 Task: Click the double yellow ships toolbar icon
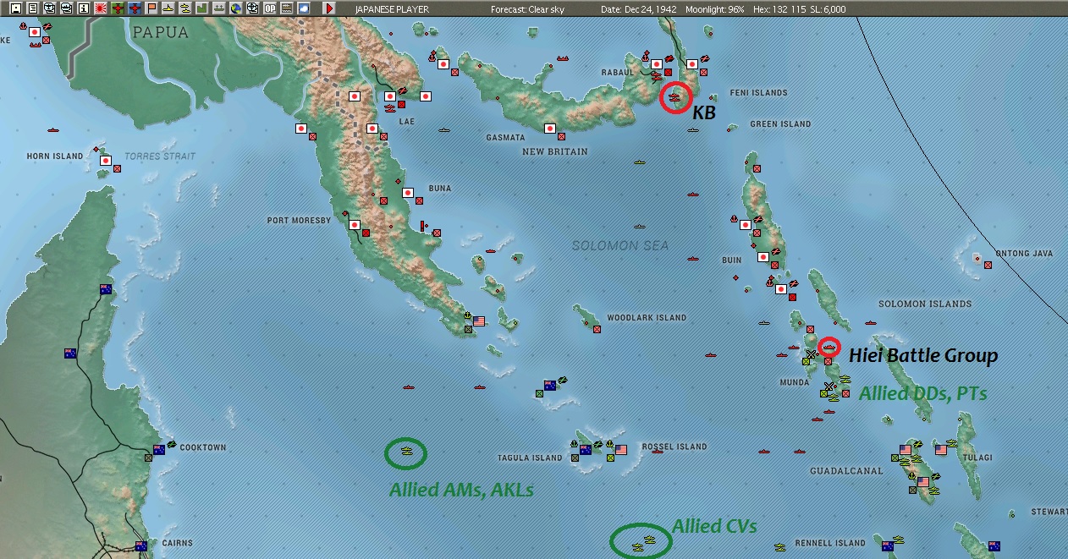(x=184, y=8)
